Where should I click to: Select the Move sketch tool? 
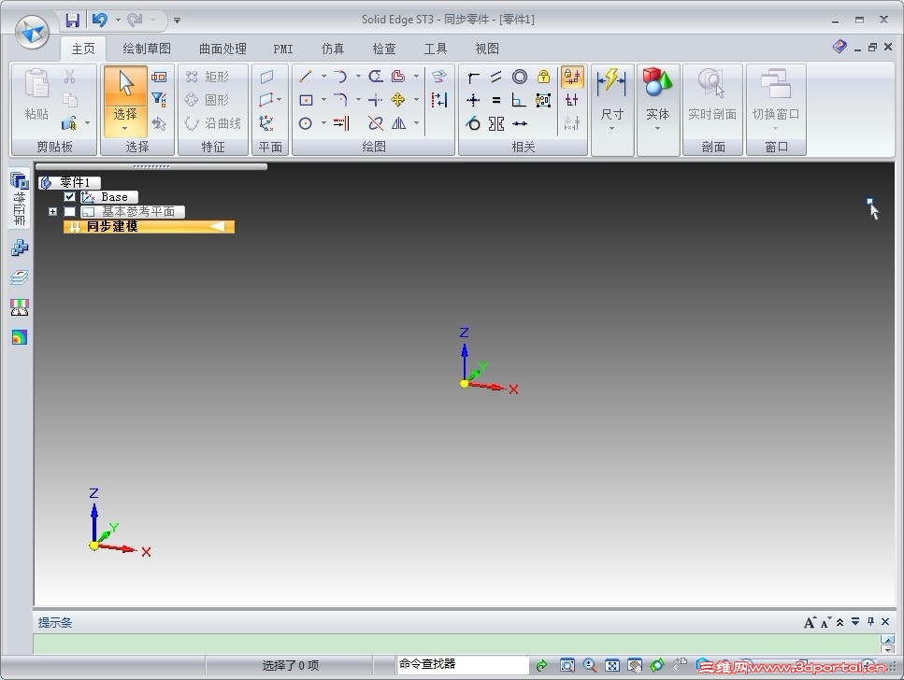pos(398,100)
